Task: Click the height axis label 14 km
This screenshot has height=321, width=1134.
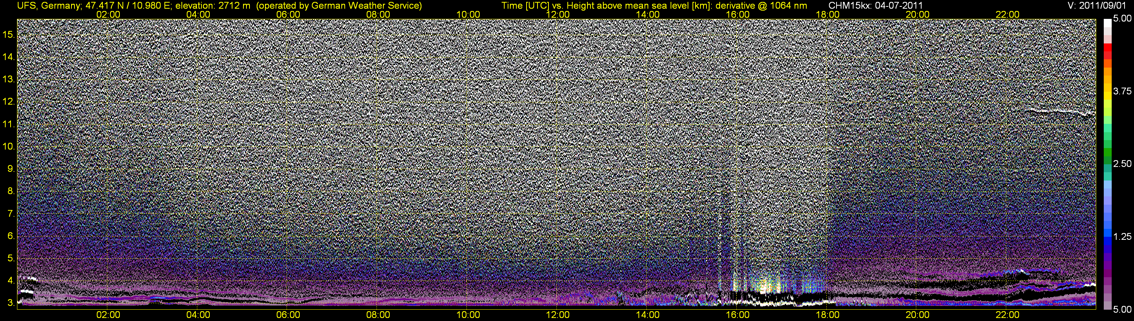Action: [9, 57]
